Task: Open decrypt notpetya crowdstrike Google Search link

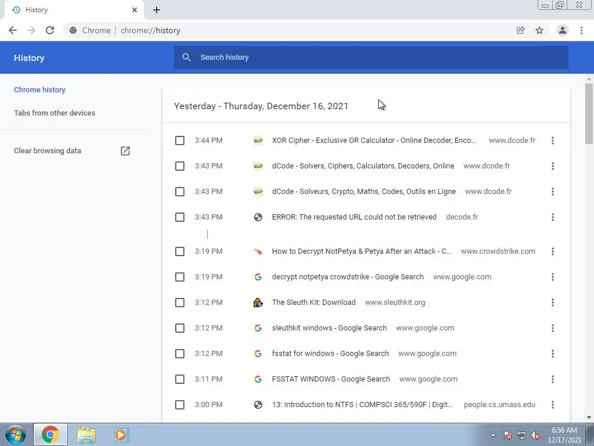Action: 348,277
